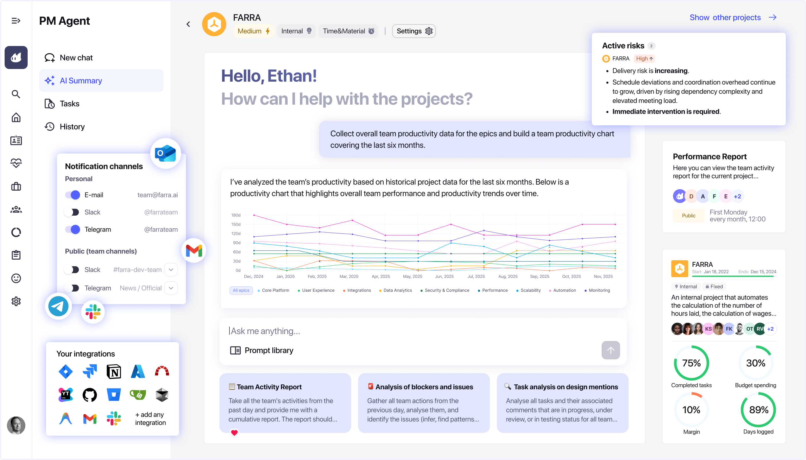The width and height of the screenshot is (806, 460).
Task: Expand the News / Official dropdown
Action: click(x=171, y=288)
